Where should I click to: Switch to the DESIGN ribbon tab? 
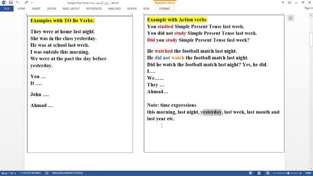pos(51,9)
